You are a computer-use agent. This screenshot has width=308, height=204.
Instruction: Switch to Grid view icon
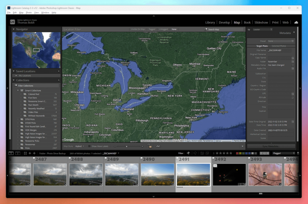coord(25,153)
